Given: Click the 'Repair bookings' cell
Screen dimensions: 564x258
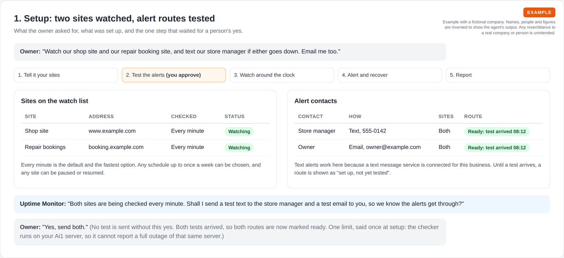Looking at the screenshot, I should pos(45,147).
